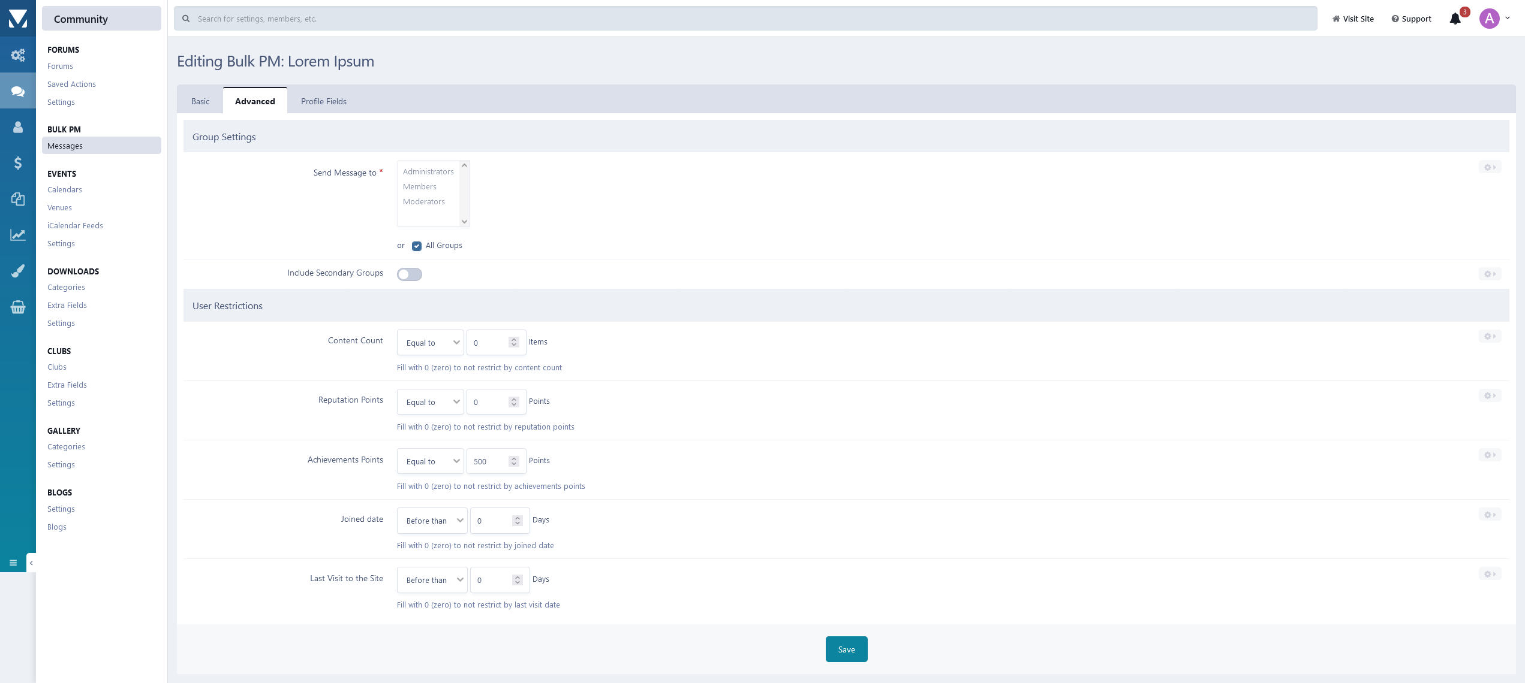The width and height of the screenshot is (1525, 683).
Task: Uncheck the All Groups checkbox
Action: point(417,246)
